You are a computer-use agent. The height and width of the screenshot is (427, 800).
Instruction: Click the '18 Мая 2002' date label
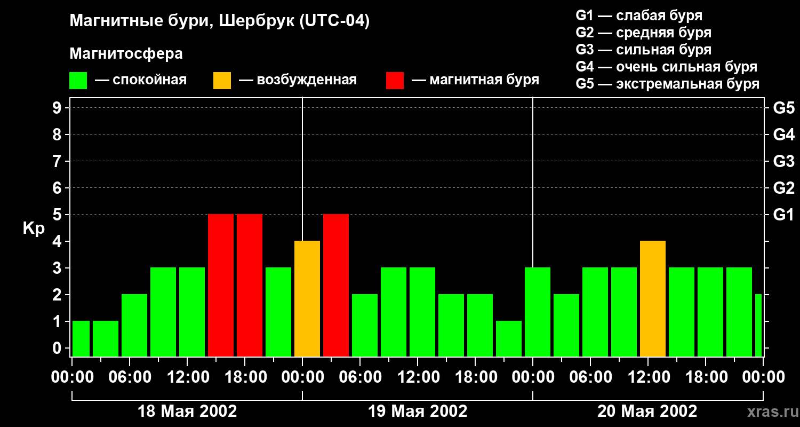(x=187, y=412)
